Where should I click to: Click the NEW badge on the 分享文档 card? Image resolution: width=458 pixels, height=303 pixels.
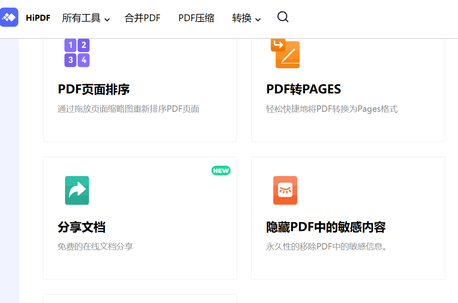click(x=221, y=170)
